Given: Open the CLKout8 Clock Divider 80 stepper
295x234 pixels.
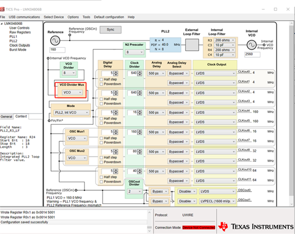Looking at the screenshot, I should tap(140, 152).
